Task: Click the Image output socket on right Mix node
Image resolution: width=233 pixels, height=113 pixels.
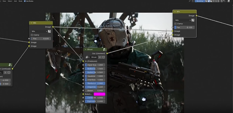Action: coord(196,16)
